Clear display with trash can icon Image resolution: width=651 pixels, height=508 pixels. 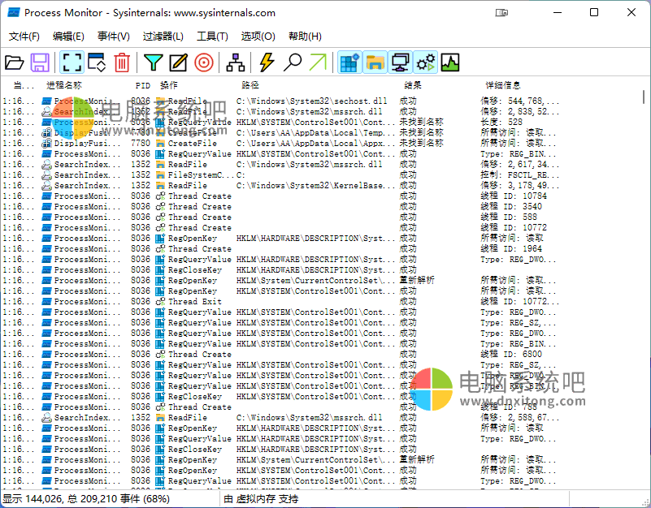122,62
